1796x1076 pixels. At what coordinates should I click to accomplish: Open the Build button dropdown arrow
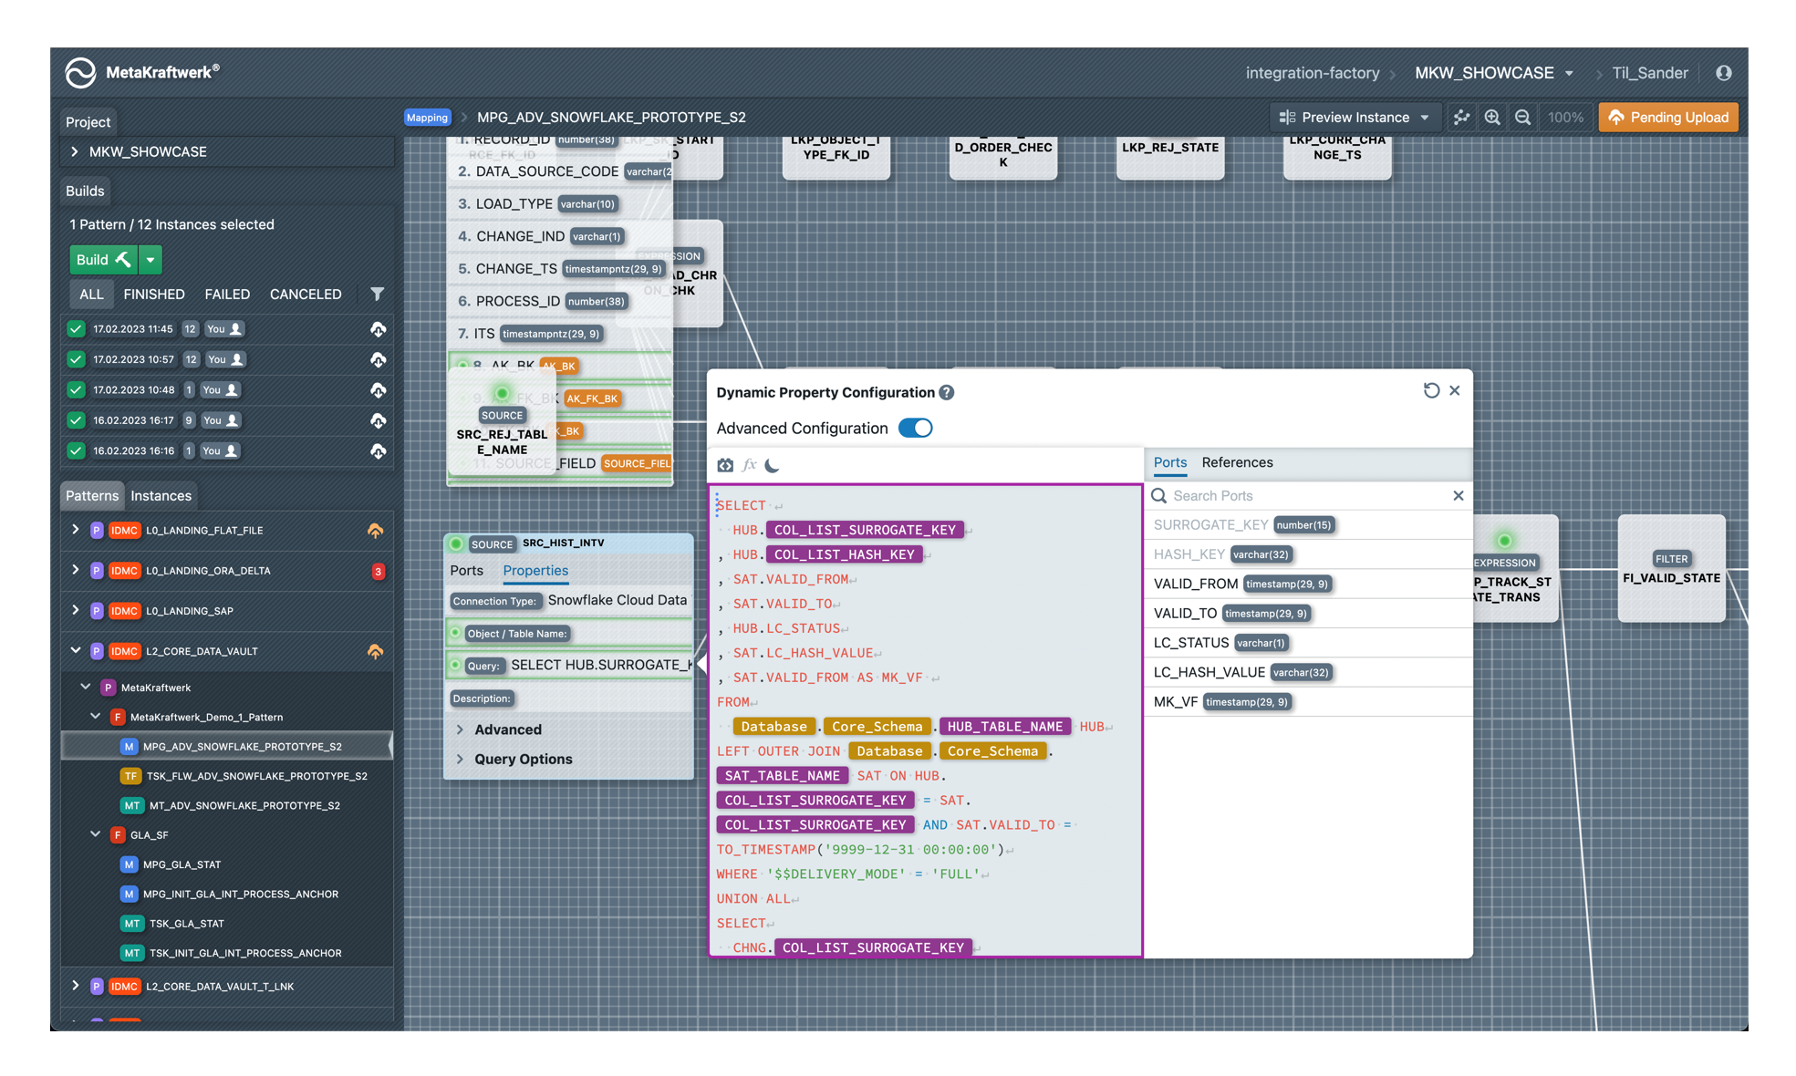151,260
